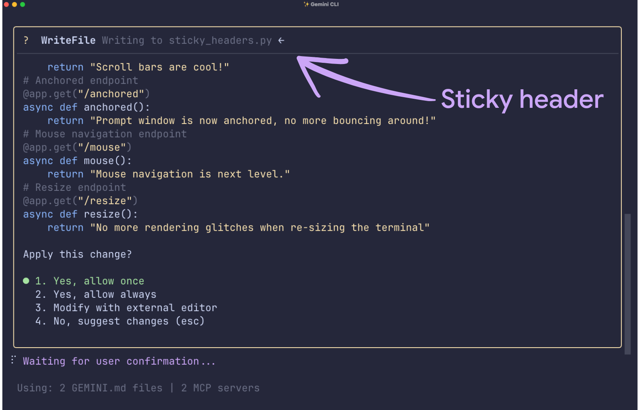Click the "Apply this change?" prompt text

click(x=77, y=254)
